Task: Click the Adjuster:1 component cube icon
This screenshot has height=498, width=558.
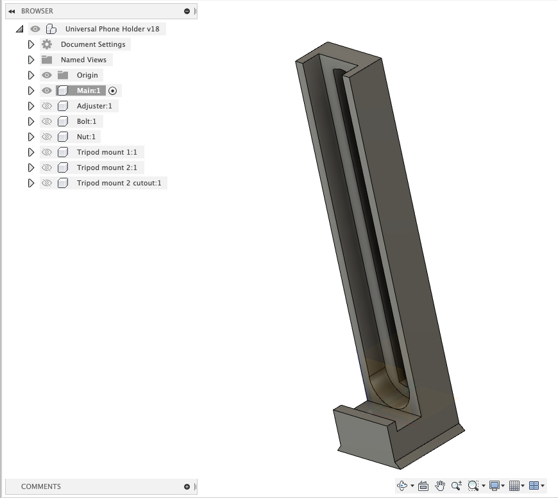Action: click(63, 106)
